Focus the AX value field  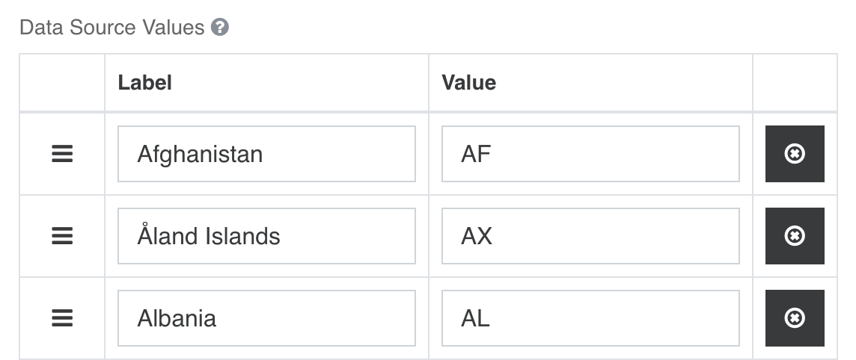590,236
